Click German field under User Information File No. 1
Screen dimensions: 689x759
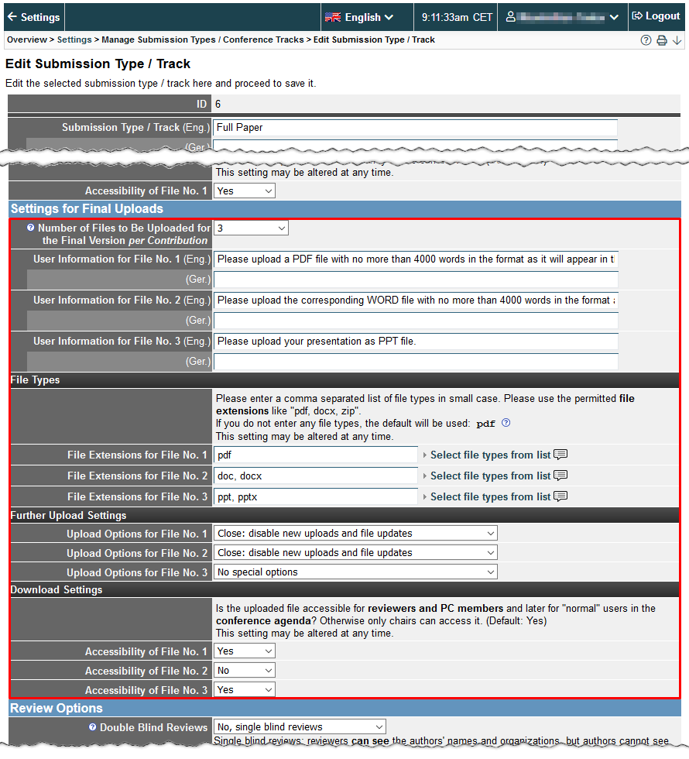click(416, 280)
